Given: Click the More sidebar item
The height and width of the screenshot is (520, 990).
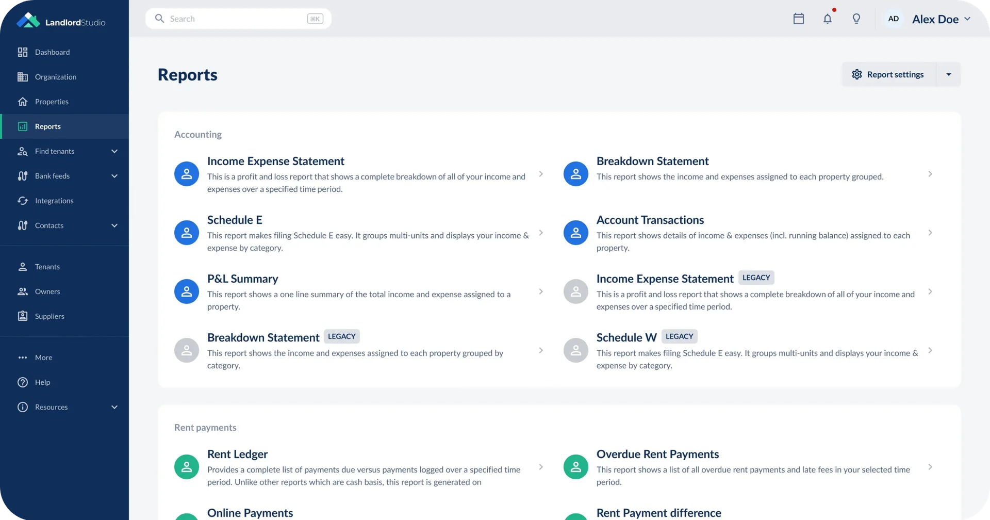Looking at the screenshot, I should 64,358.
